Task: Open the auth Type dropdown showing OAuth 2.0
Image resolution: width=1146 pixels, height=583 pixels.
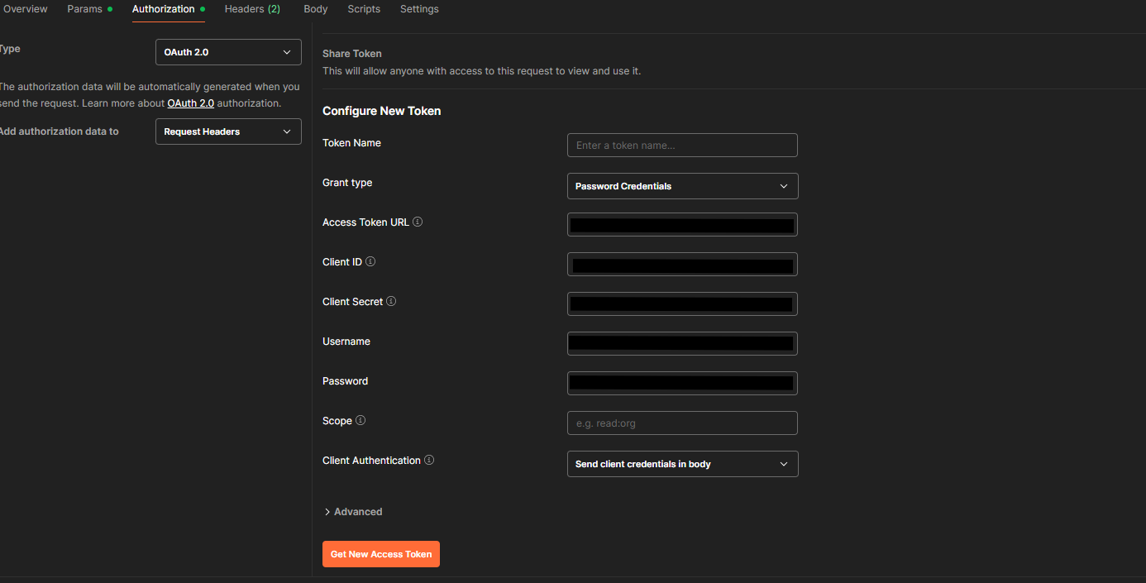Action: point(228,52)
